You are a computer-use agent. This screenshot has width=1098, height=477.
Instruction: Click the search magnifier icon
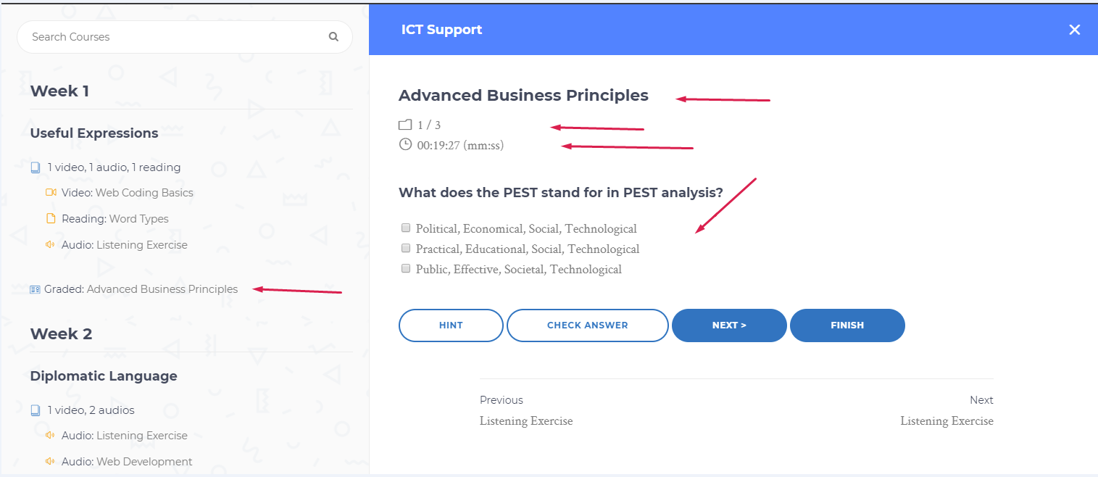tap(333, 36)
